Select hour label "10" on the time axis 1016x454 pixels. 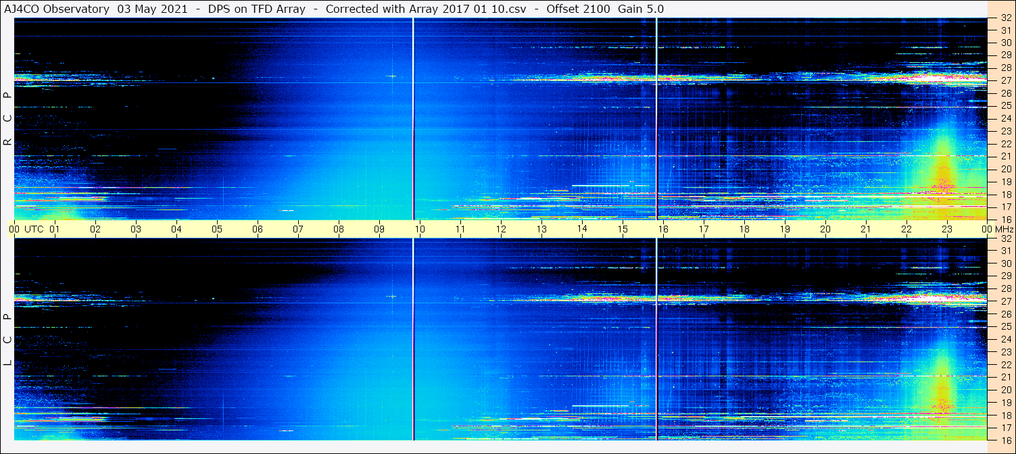[x=420, y=229]
